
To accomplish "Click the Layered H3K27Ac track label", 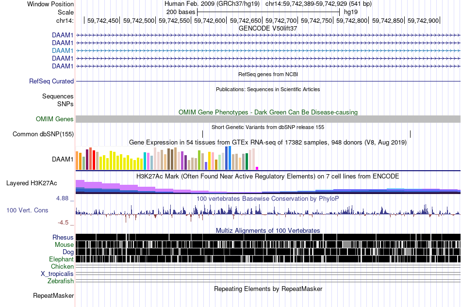I will coord(32,183).
